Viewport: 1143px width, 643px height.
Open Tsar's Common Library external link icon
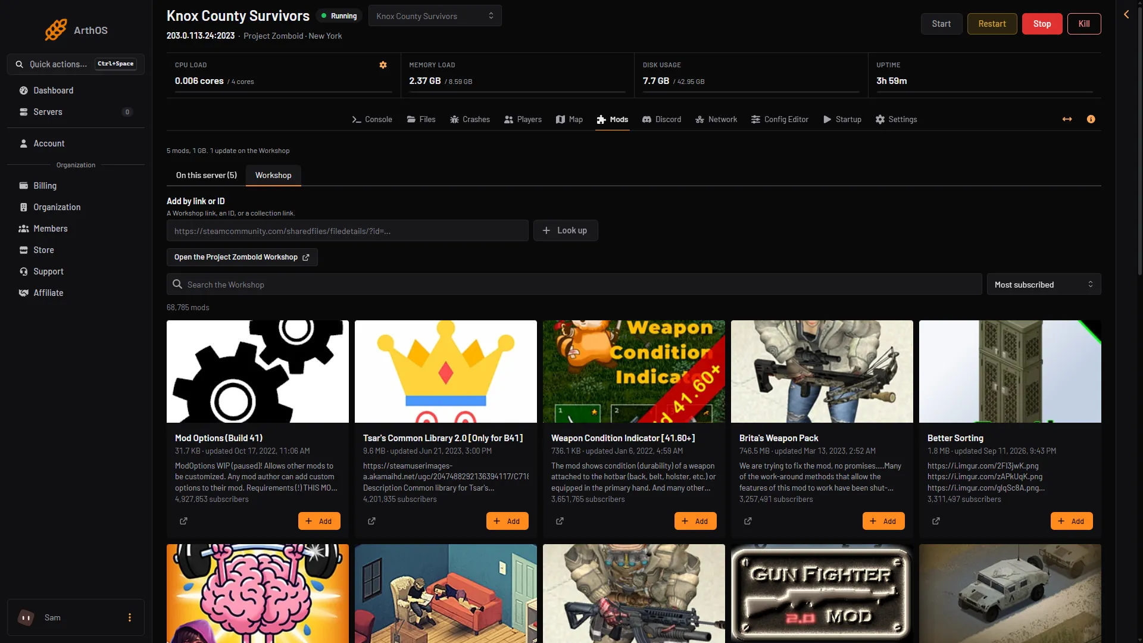point(371,521)
